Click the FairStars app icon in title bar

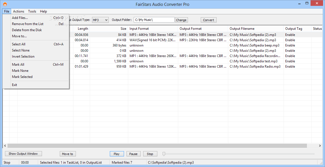(5, 4)
